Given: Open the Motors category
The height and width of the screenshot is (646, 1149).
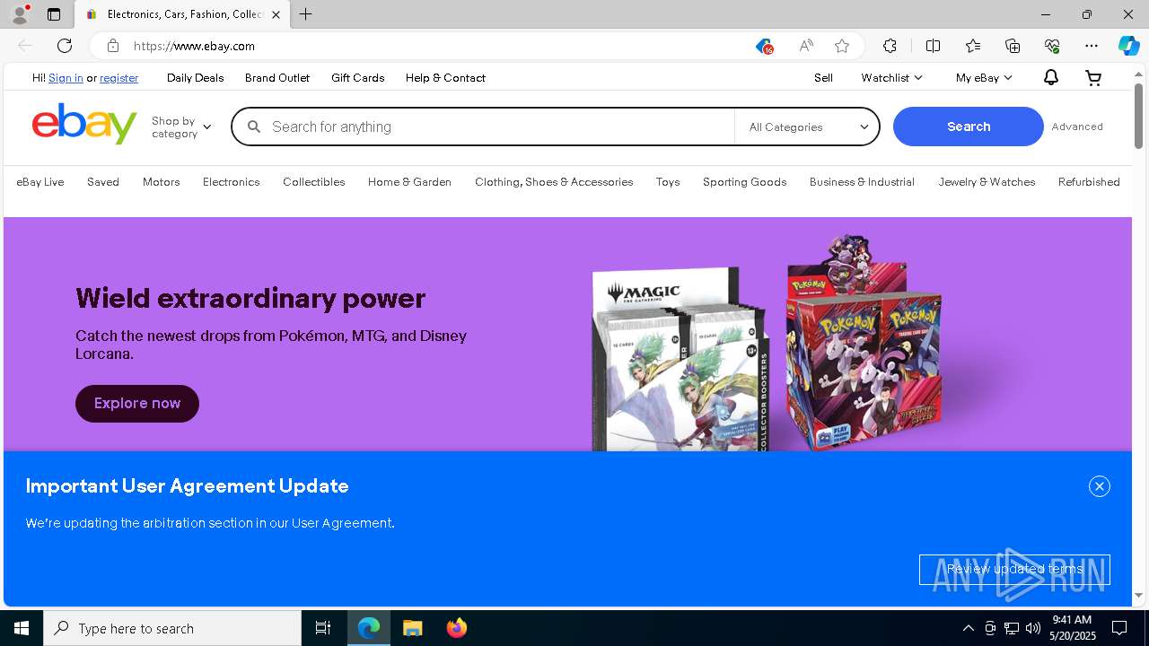Looking at the screenshot, I should pyautogui.click(x=162, y=182).
